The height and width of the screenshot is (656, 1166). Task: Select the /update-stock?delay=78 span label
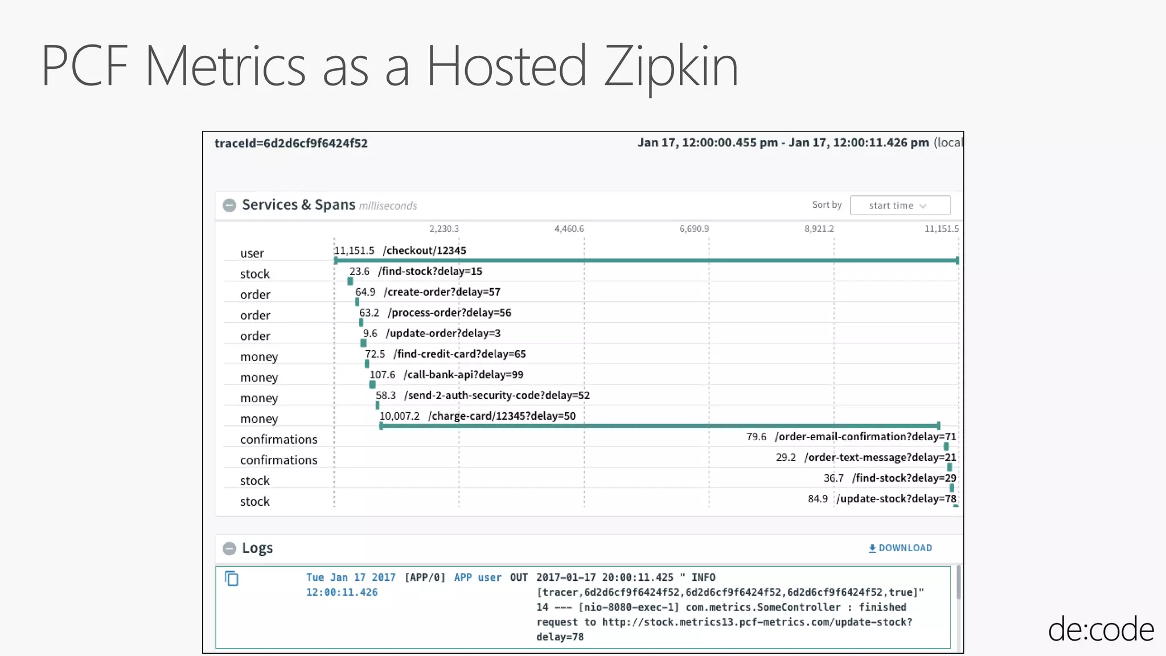pos(896,499)
